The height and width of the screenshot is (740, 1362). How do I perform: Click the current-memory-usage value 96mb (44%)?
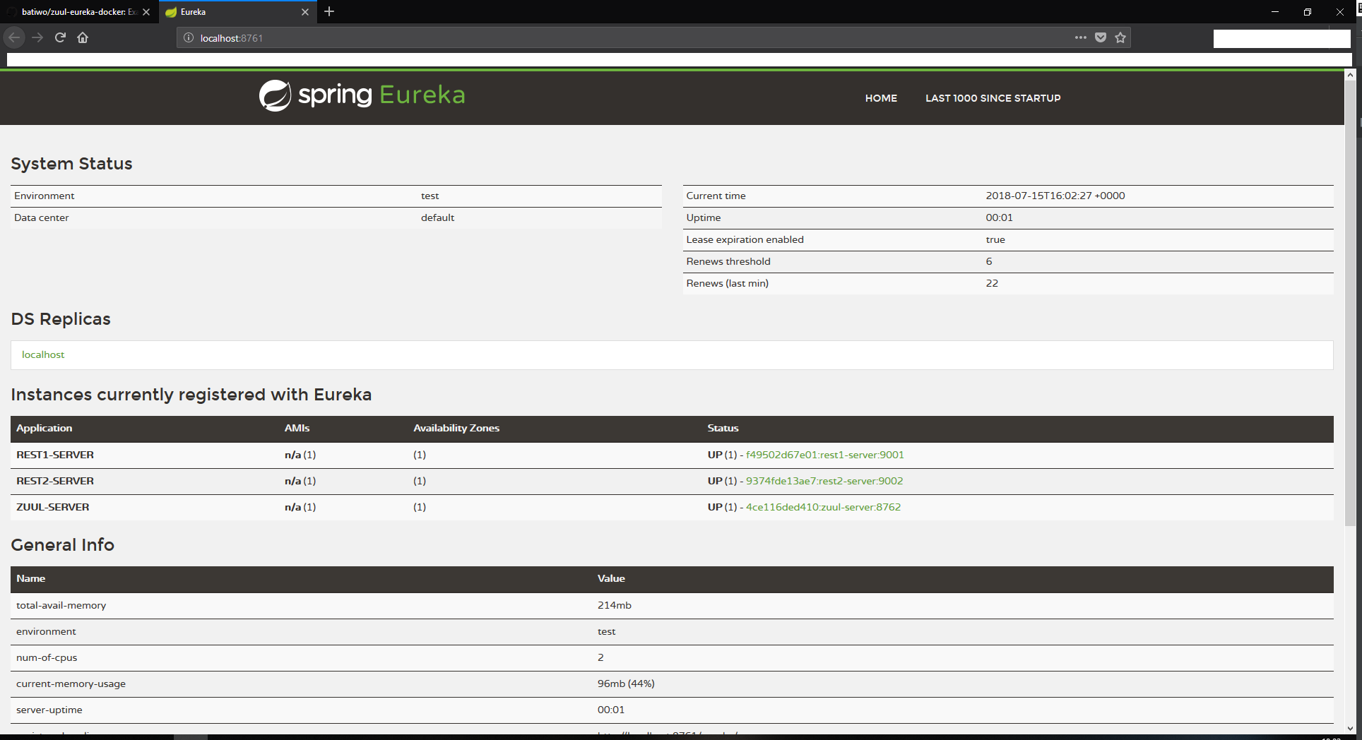pos(626,684)
